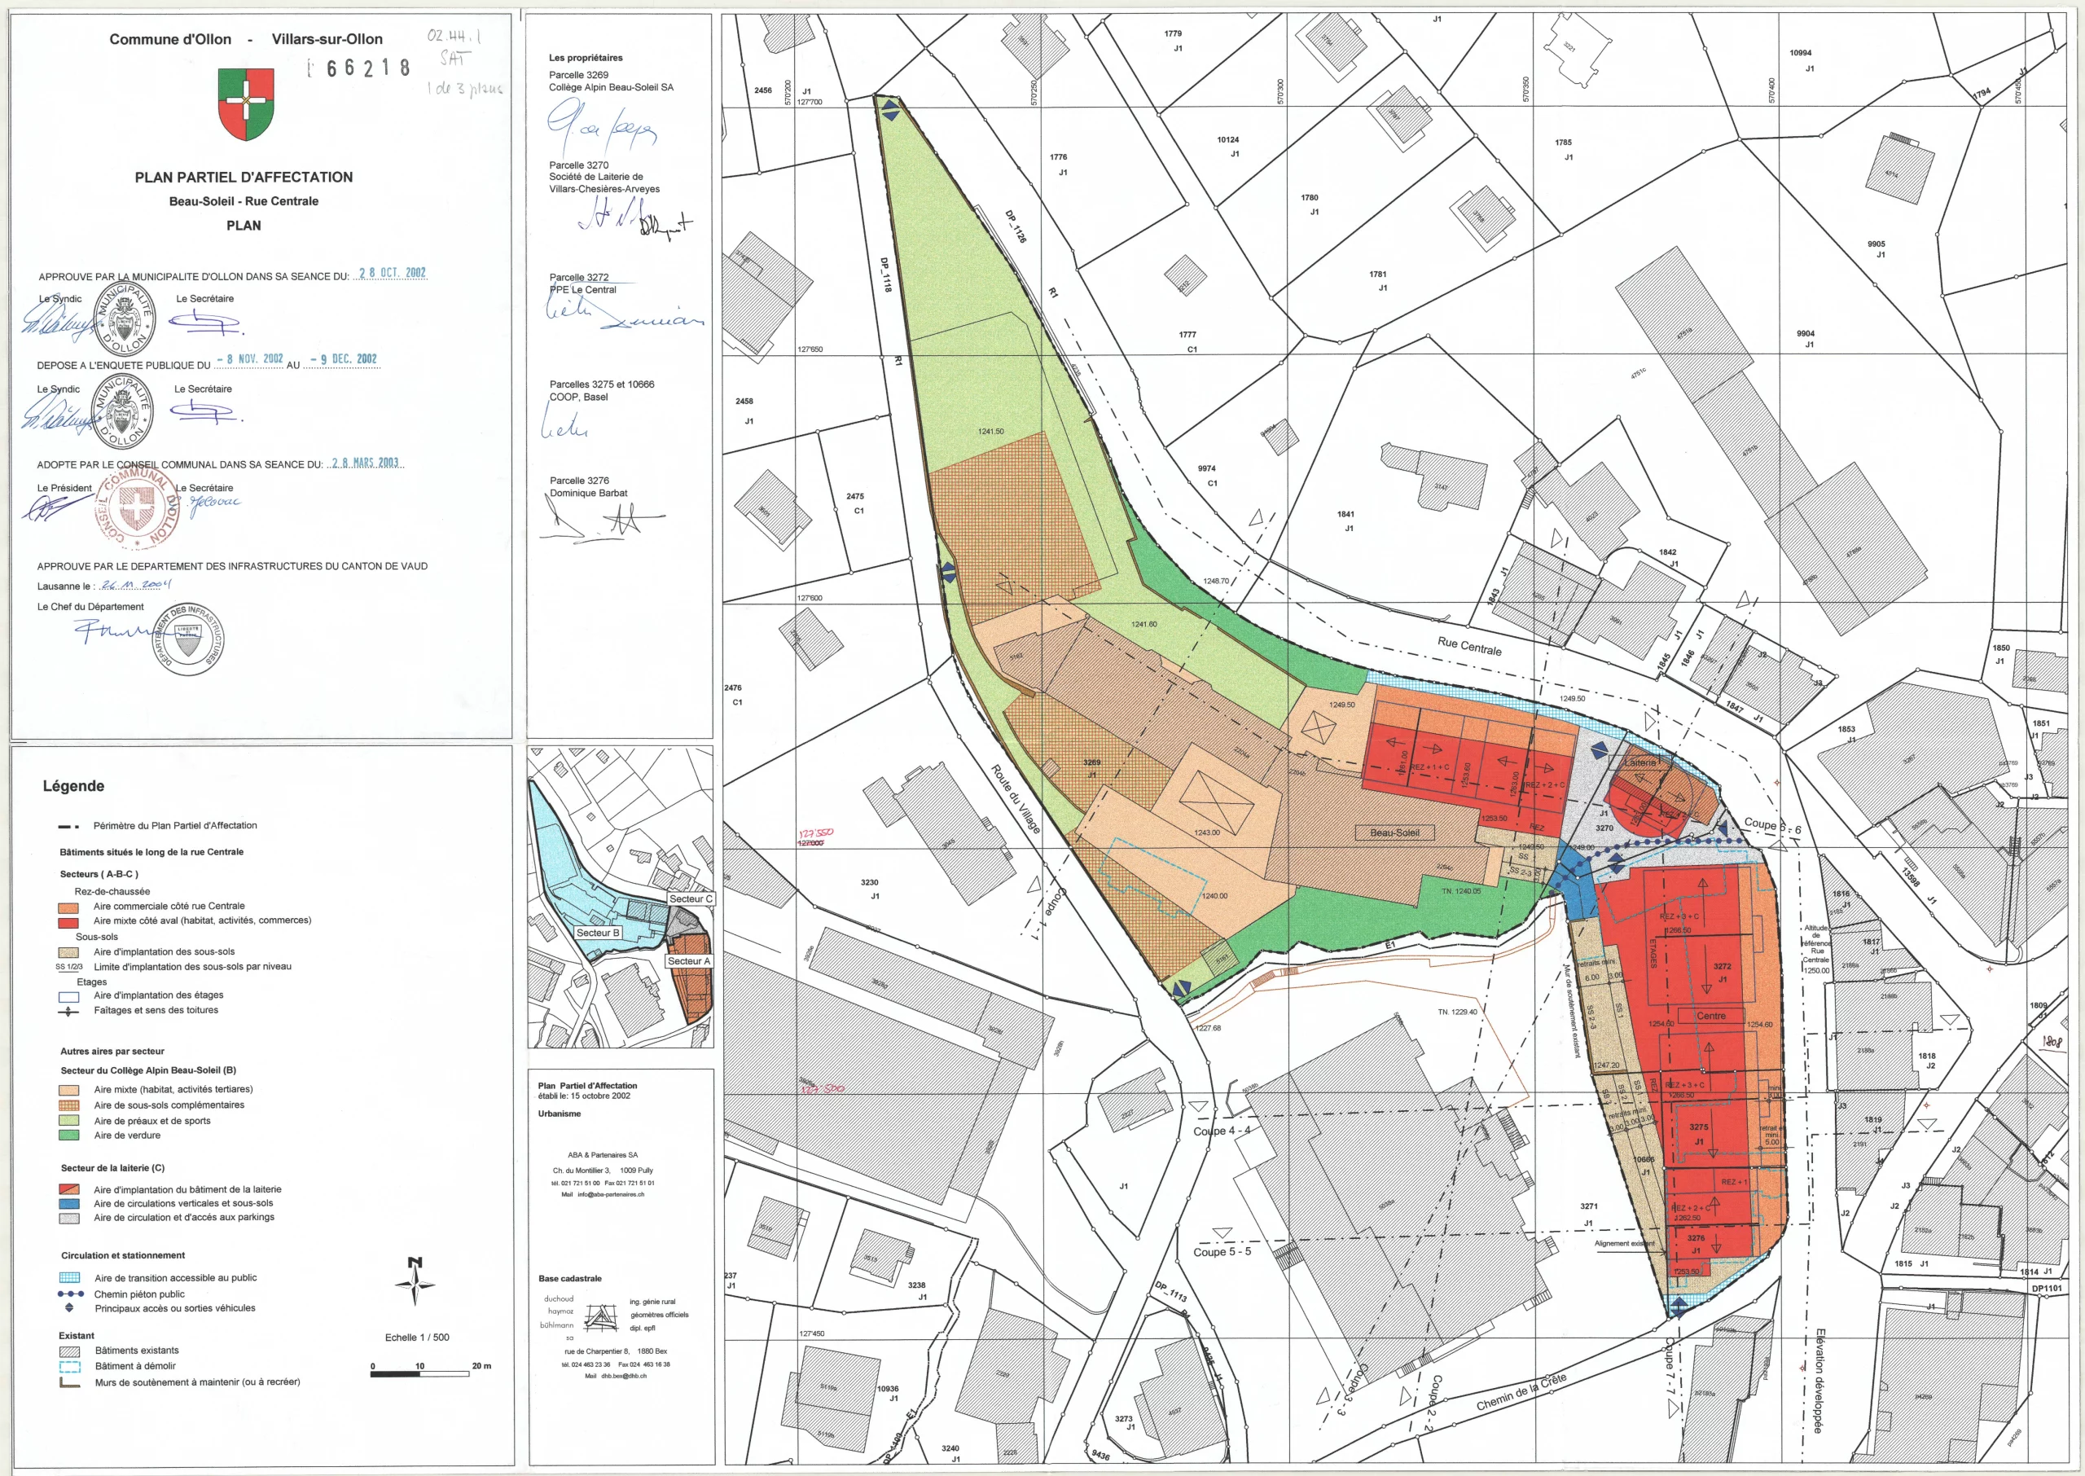Click the Secteur A label on inset map
The height and width of the screenshot is (1476, 2085).
pyautogui.click(x=689, y=960)
